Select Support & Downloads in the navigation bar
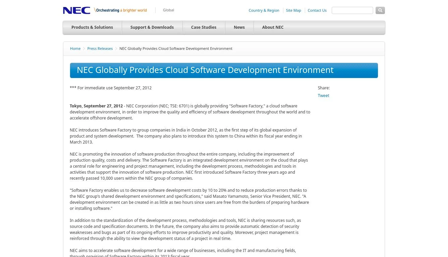 [152, 27]
